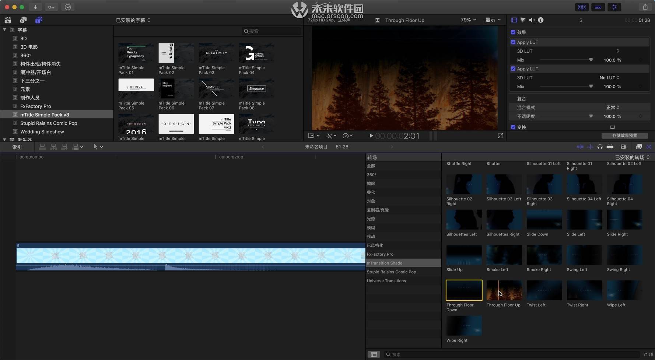Toggle solo headphones icon in timeline
The height and width of the screenshot is (360, 655).
[600, 147]
